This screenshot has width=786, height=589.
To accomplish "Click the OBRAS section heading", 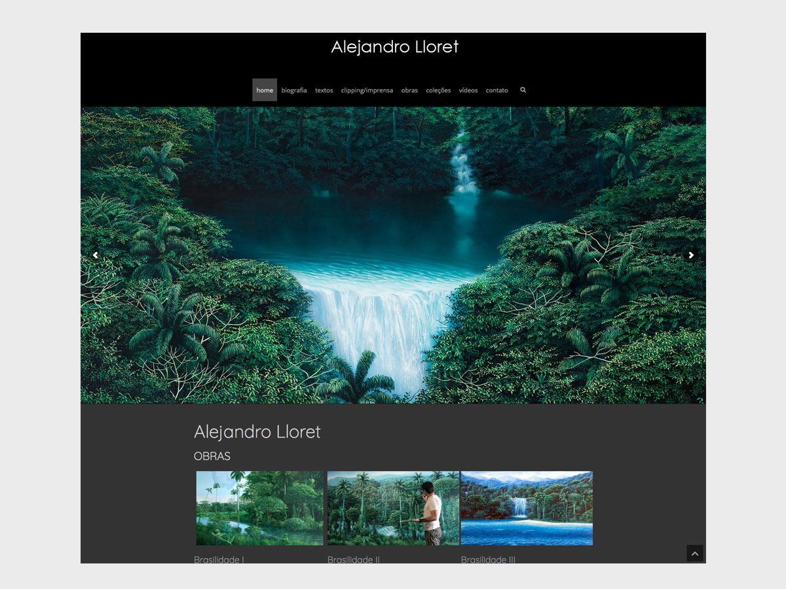I will point(212,456).
